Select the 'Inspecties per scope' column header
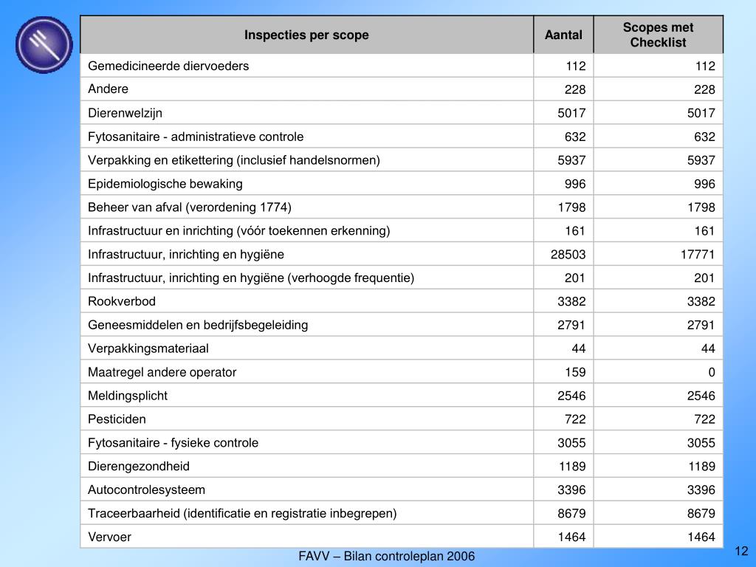Viewport: 756px width, 567px height. tap(306, 35)
